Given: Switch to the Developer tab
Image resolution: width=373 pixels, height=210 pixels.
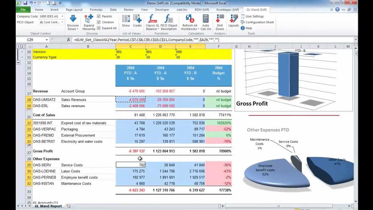Looking at the screenshot, I should pyautogui.click(x=162, y=10).
